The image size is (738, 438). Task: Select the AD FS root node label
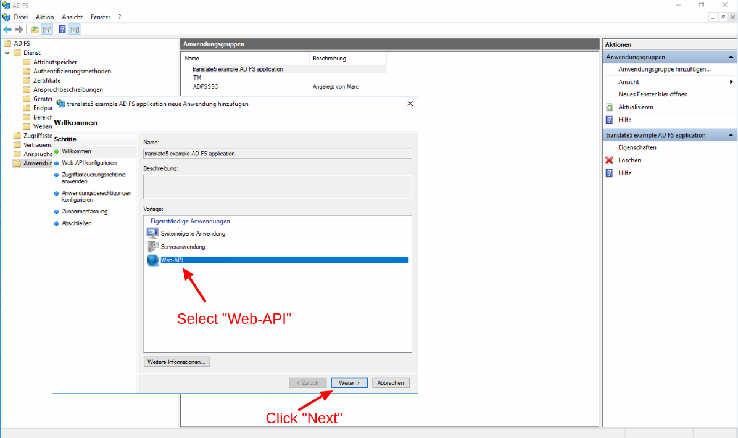click(x=22, y=43)
